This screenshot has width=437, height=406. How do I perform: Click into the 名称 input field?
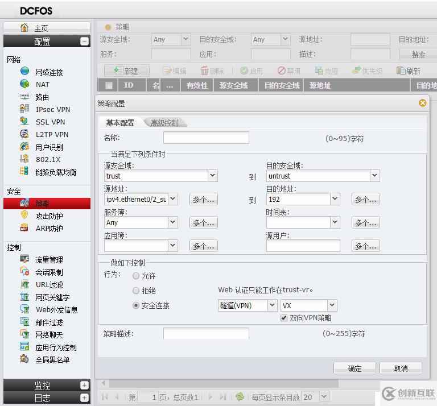(206, 138)
